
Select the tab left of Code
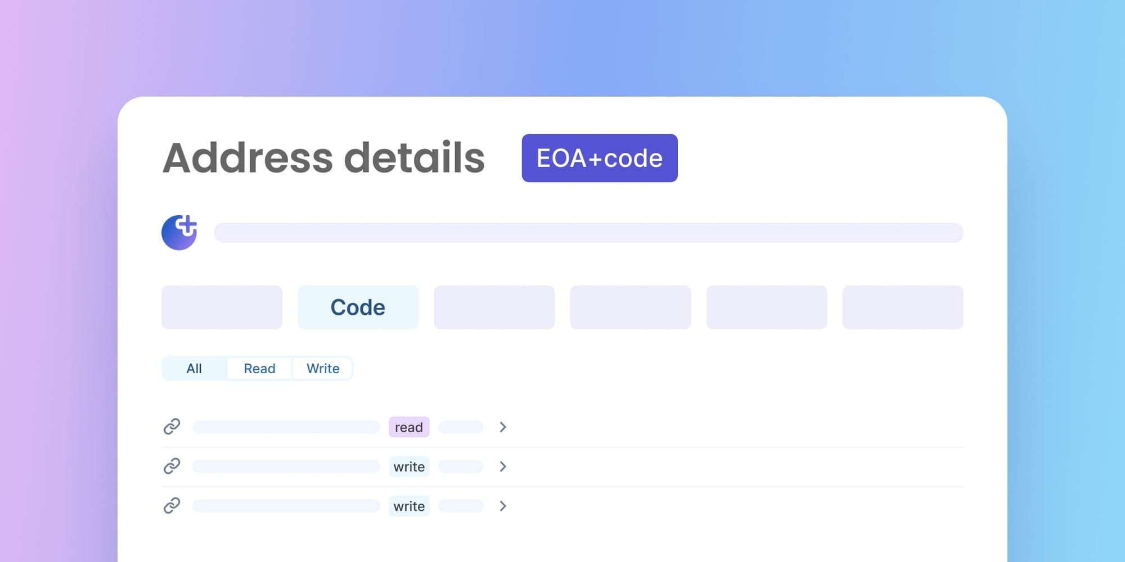(222, 307)
